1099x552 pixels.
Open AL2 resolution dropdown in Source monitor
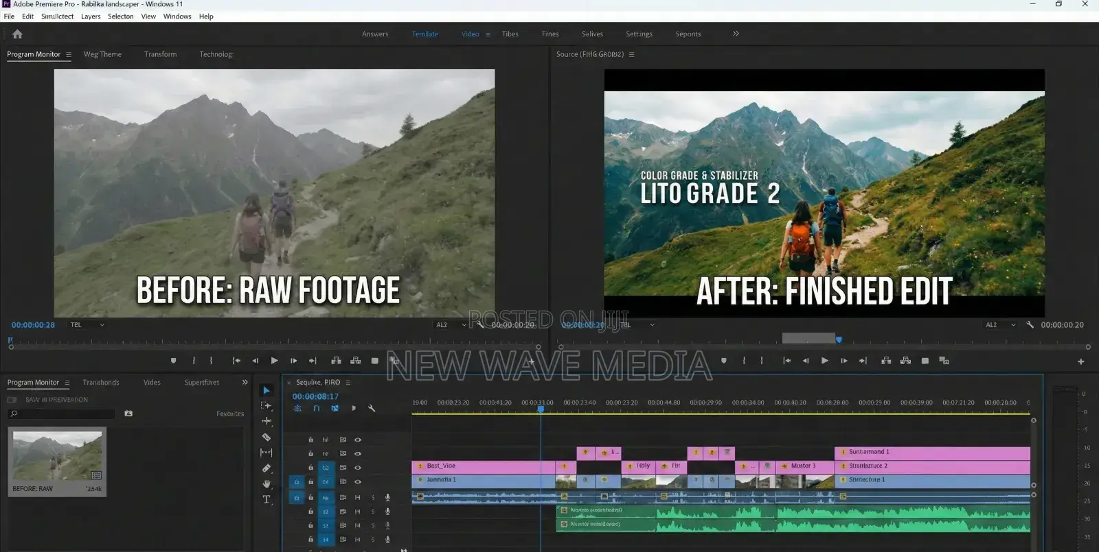coord(1001,325)
